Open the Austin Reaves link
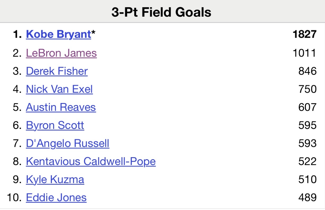 [61, 107]
